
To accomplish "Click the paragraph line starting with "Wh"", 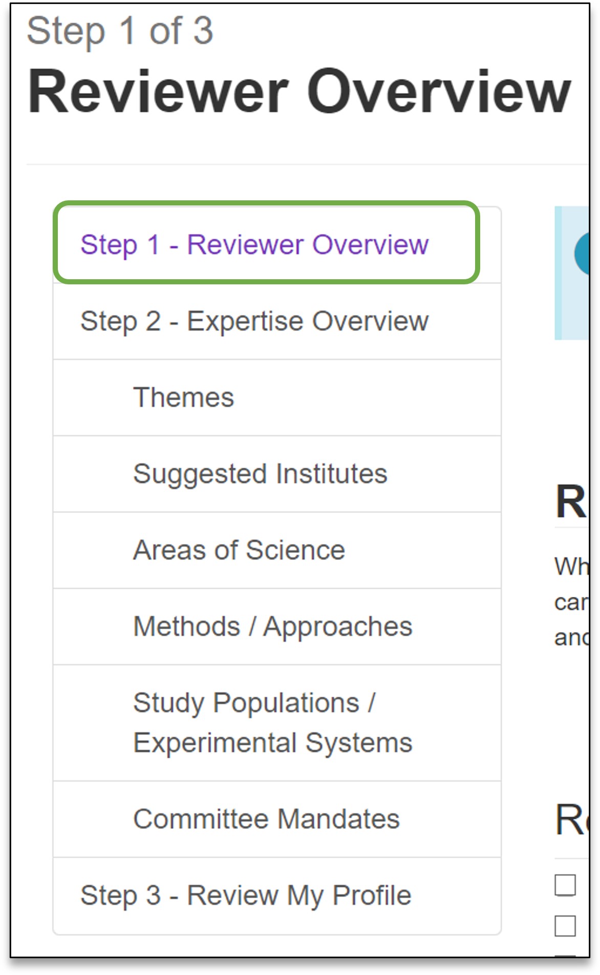I will coord(571,567).
